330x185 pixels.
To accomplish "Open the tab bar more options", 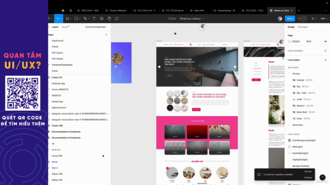I will point(325,10).
